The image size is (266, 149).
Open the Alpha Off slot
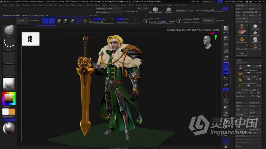[9, 58]
